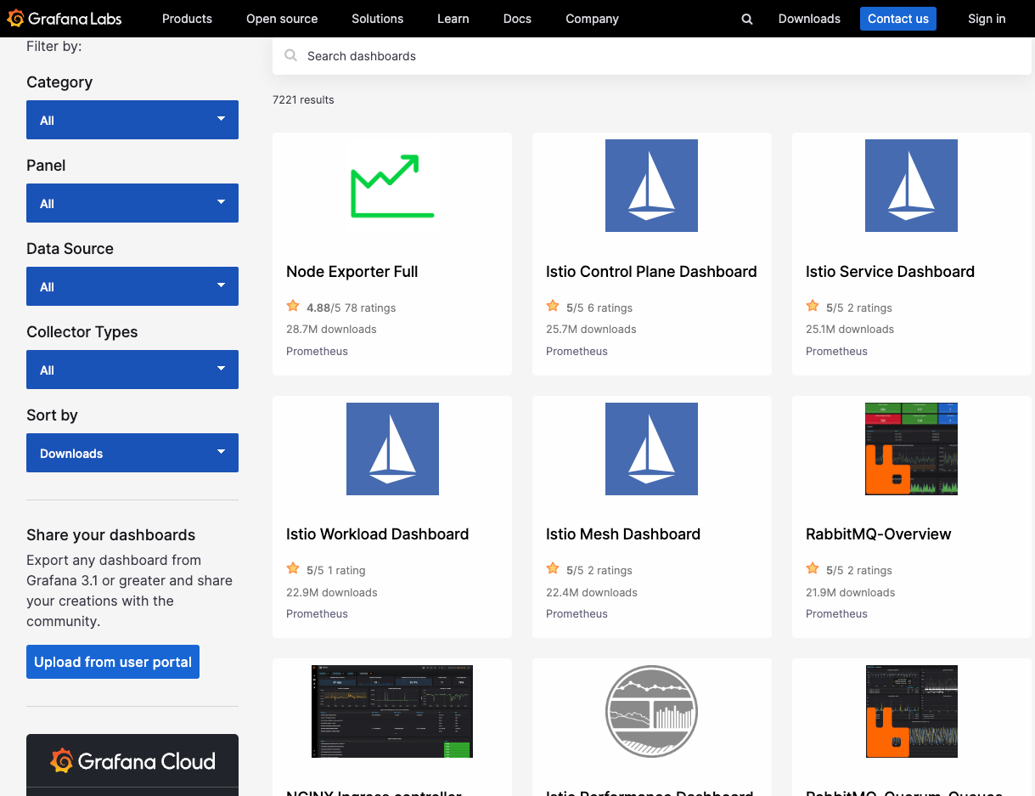Open the Products menu
1035x796 pixels.
click(187, 19)
